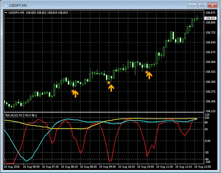Viewport: 221px width, 173px height.
Task: Click price axis label 158.575
Action: click(210, 52)
